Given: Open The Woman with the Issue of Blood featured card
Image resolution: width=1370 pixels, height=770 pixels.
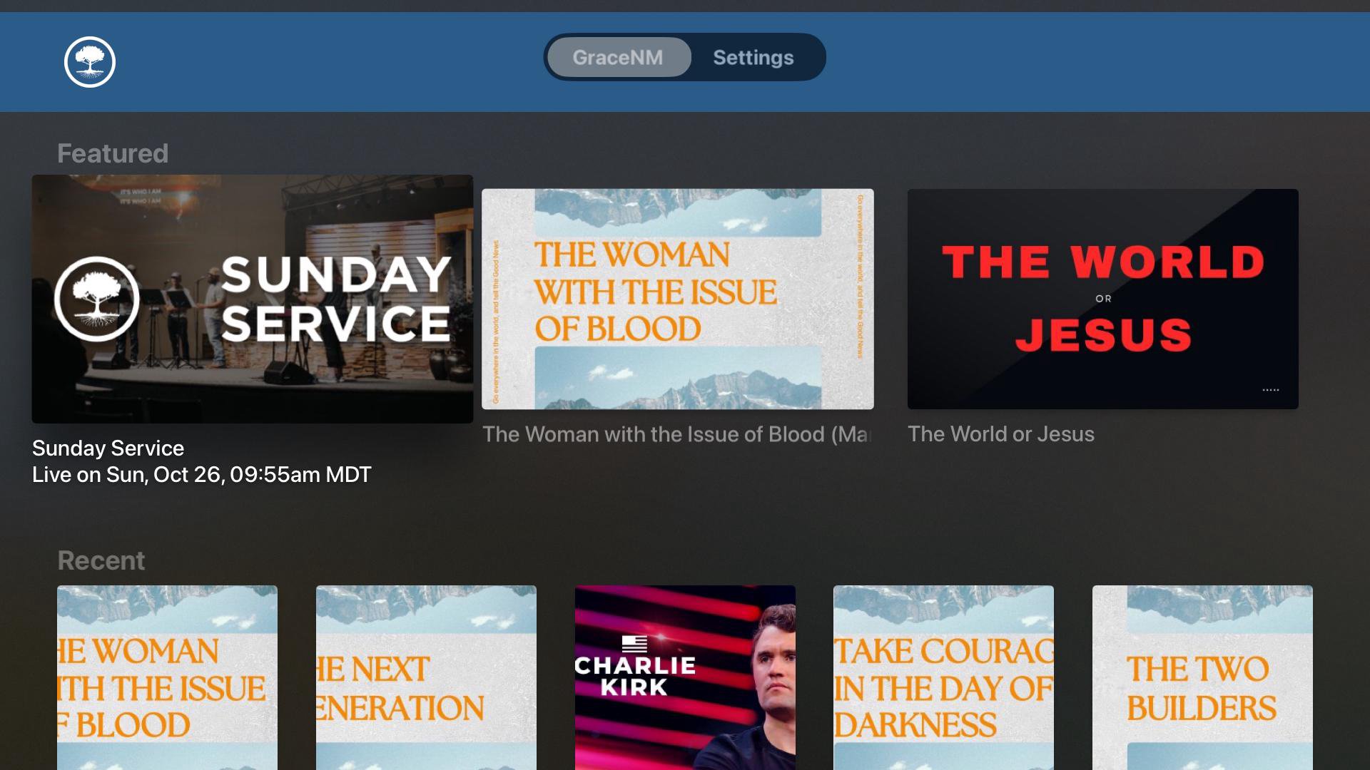Looking at the screenshot, I should [x=678, y=299].
